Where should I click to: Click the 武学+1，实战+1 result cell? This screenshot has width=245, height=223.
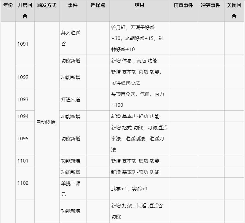click(x=129, y=189)
